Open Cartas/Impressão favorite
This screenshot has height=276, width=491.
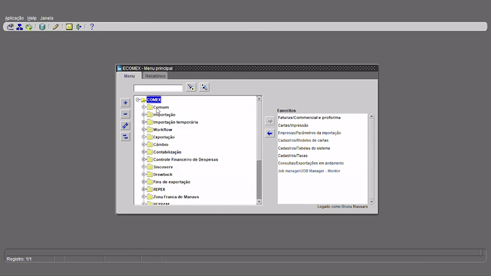pos(293,126)
